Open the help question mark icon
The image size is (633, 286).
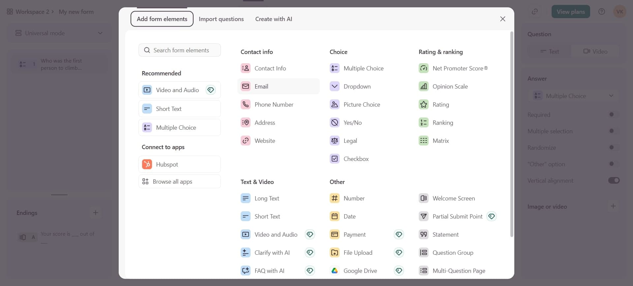[602, 12]
